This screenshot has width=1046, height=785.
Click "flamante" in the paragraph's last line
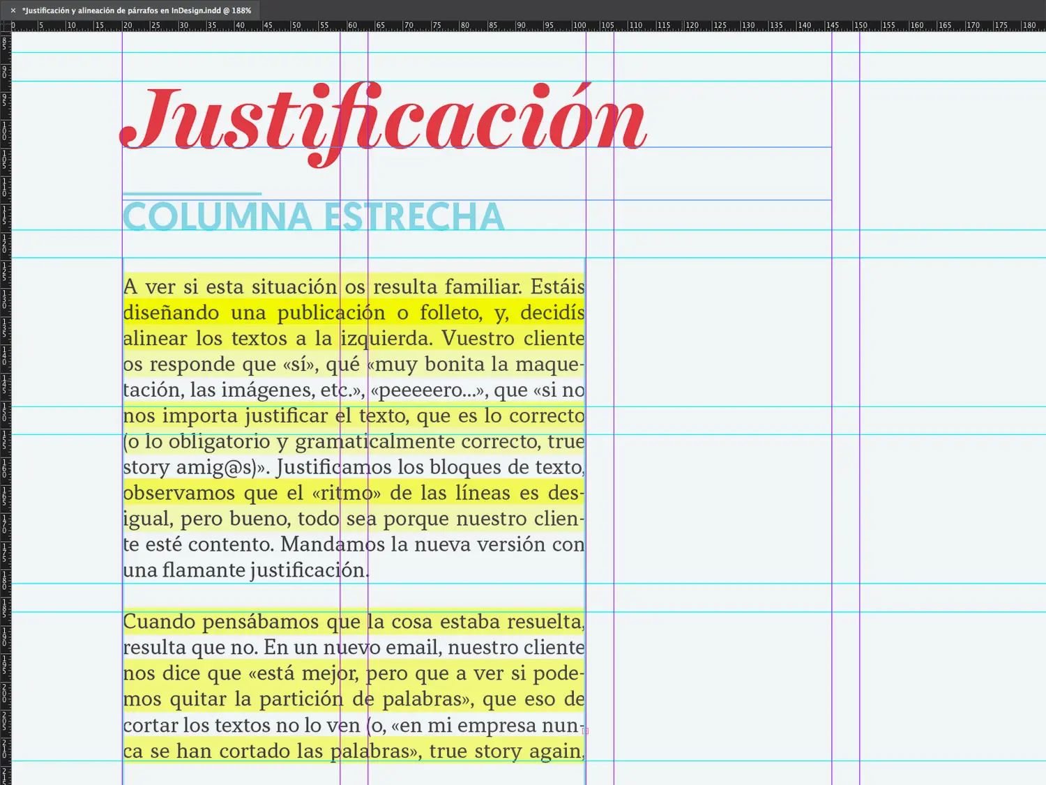pyautogui.click(x=204, y=571)
